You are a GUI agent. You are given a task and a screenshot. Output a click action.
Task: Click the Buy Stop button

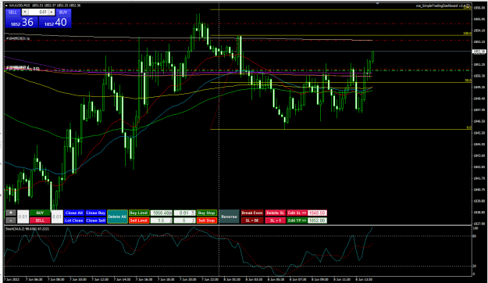click(x=207, y=213)
